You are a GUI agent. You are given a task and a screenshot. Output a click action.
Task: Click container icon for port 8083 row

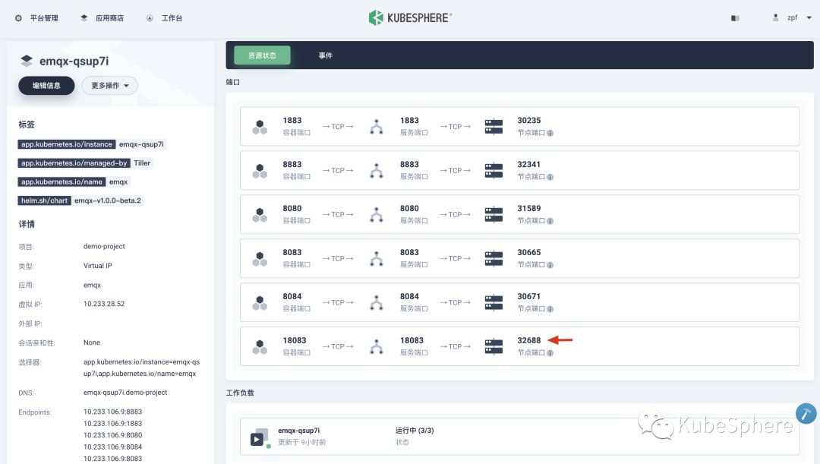pyautogui.click(x=260, y=259)
